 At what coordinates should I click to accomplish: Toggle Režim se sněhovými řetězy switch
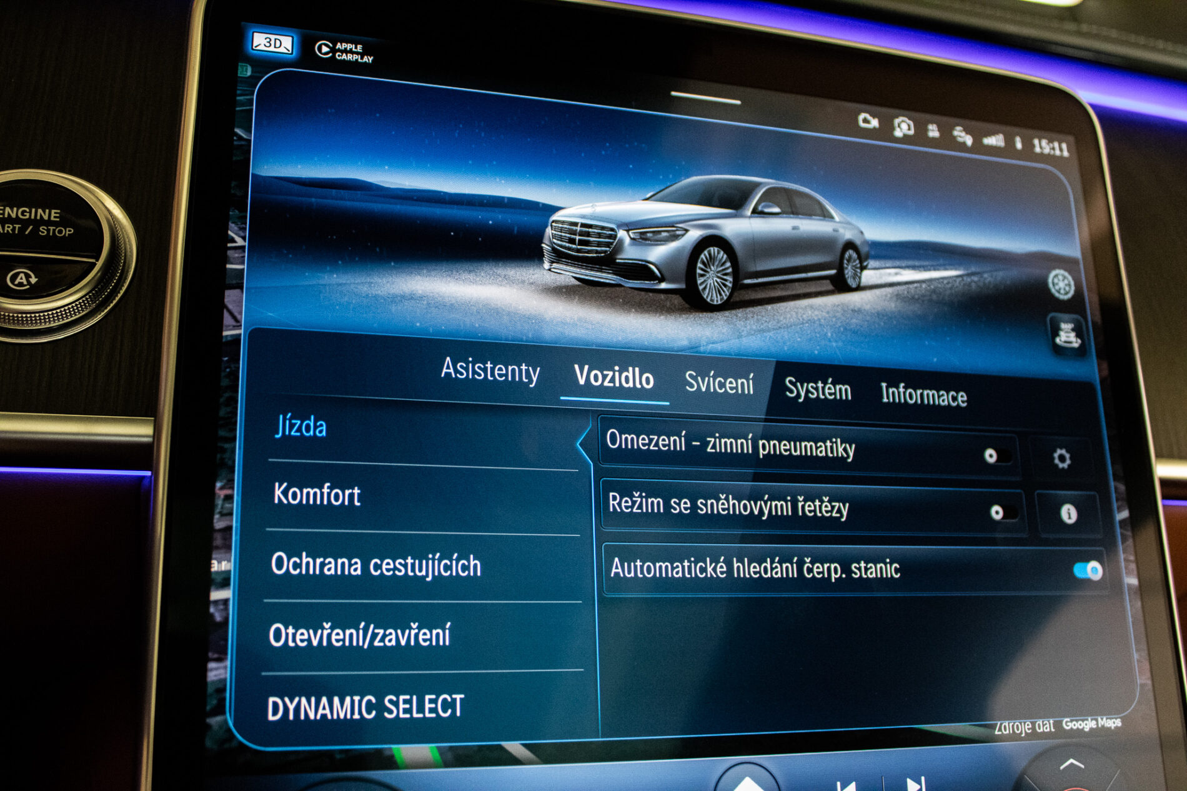coord(1004,513)
